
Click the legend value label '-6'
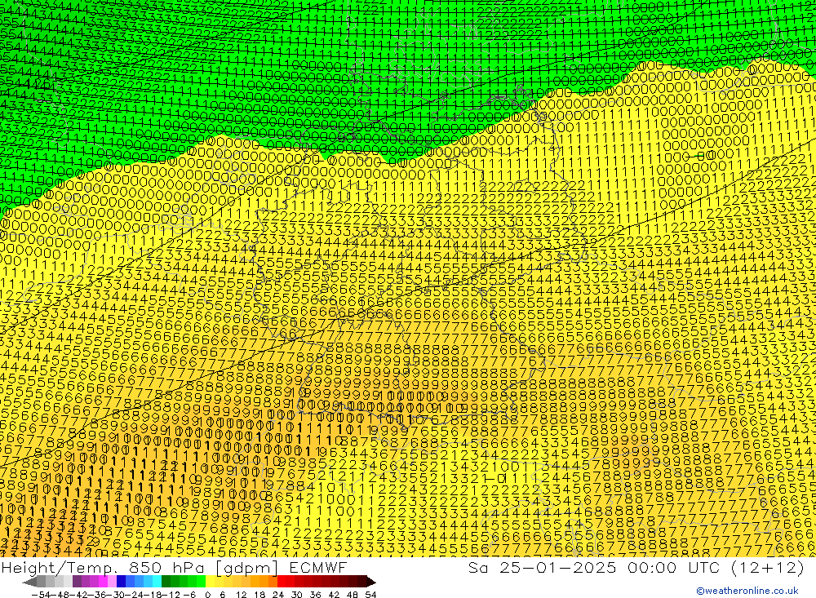pos(189,595)
